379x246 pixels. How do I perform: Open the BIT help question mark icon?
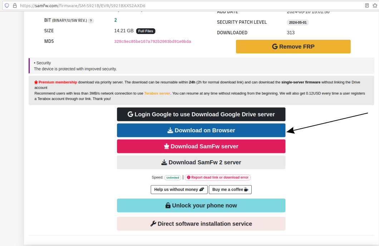[x=91, y=21]
